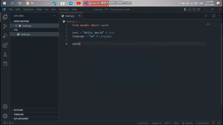Open Microsoft Edge from the taskbar

click(54, 3)
